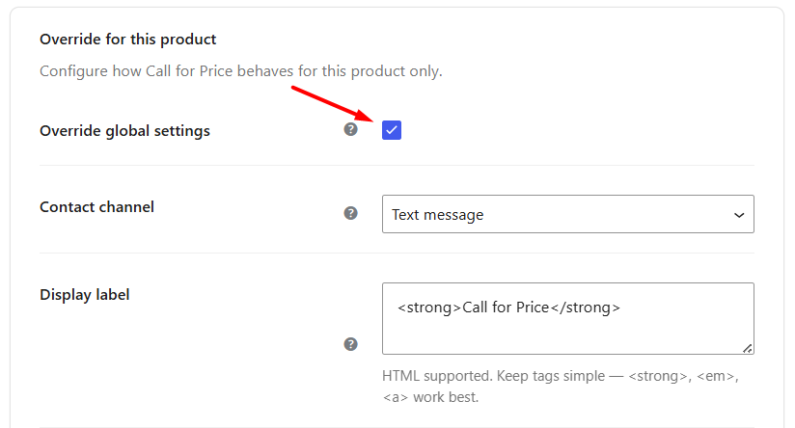Click the Override for this product heading
Screen dimensions: 795x428
127,40
